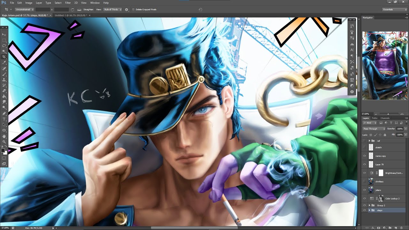Select the Brush tool
Viewport: 409px width, 230px height.
coord(4,74)
